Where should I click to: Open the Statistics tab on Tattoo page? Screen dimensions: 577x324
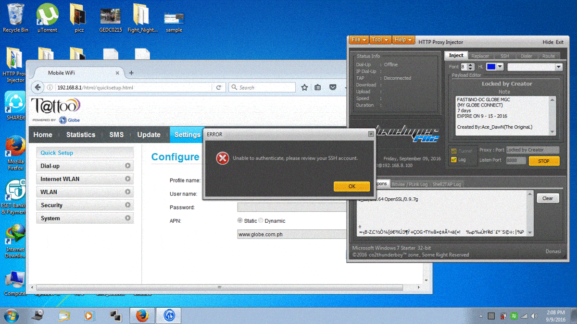click(81, 135)
